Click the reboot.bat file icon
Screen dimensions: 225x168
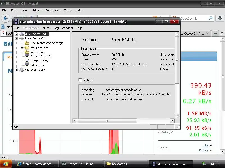tap(27, 65)
